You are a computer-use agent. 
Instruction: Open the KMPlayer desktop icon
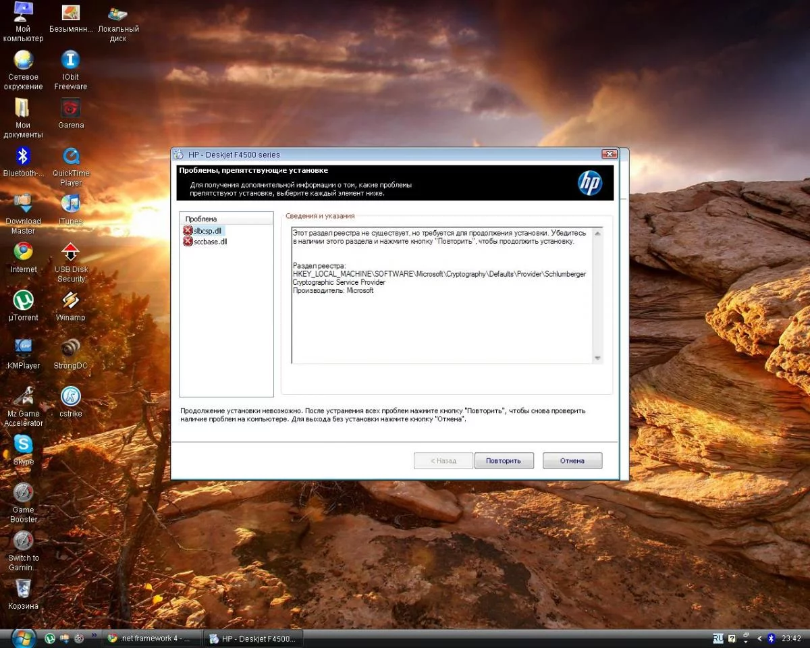pos(23,354)
